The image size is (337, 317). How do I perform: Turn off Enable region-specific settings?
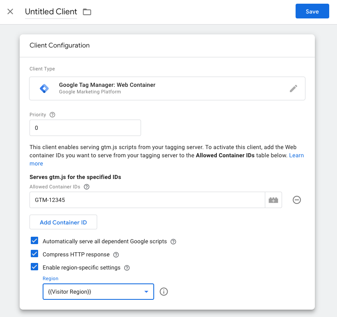pyautogui.click(x=34, y=267)
